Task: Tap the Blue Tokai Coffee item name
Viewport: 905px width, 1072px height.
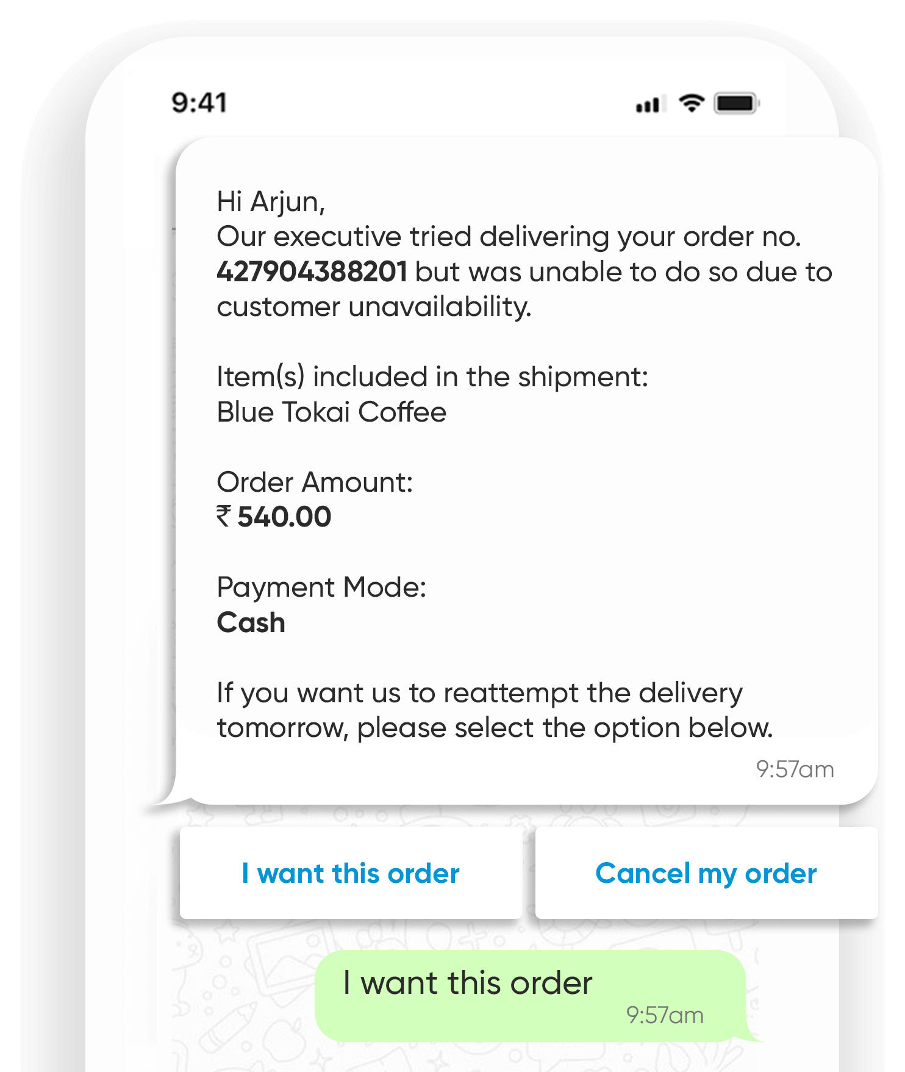Action: click(x=332, y=412)
